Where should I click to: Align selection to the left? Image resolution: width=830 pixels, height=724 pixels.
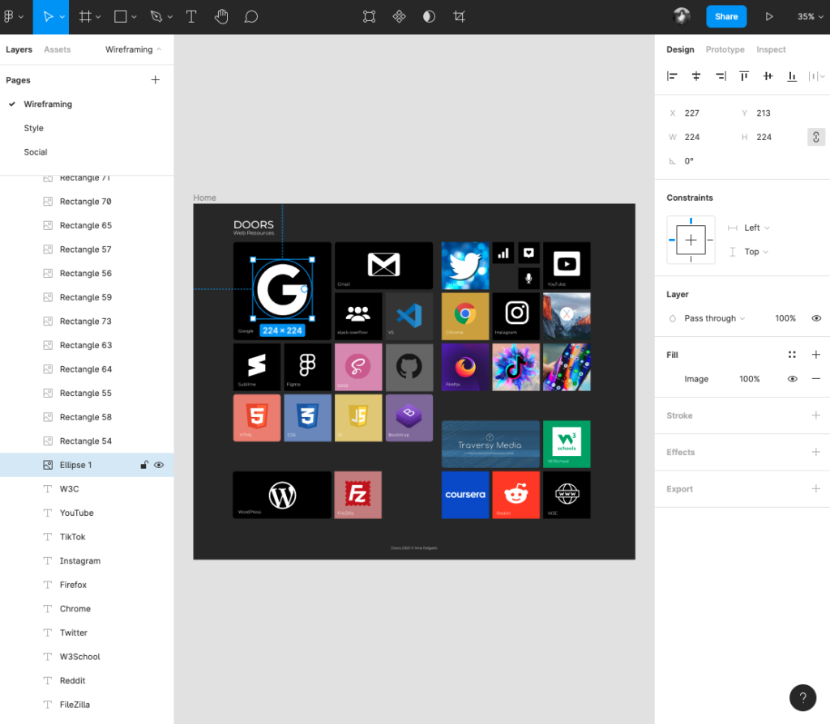click(672, 76)
